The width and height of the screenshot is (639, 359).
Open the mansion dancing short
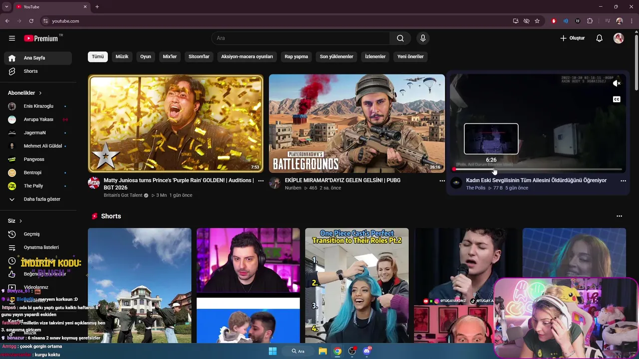tap(139, 285)
